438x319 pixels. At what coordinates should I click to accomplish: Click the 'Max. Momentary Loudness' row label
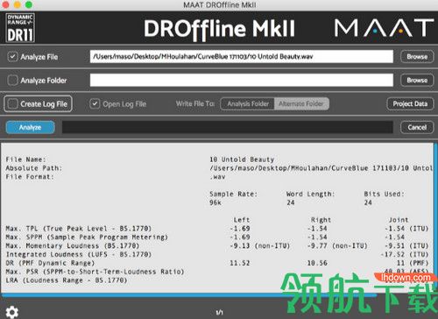pos(73,245)
